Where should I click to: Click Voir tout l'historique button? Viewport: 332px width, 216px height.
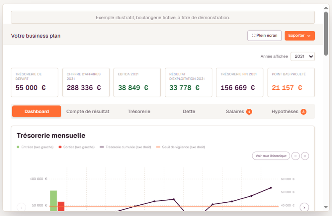(x=271, y=156)
